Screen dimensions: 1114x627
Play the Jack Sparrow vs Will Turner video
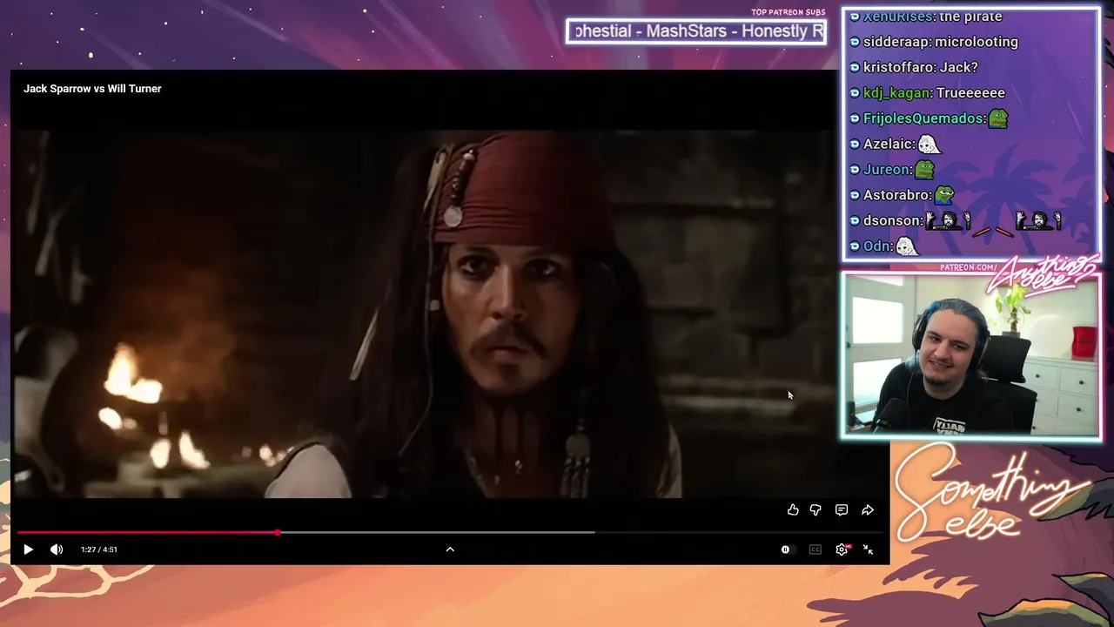(x=28, y=549)
